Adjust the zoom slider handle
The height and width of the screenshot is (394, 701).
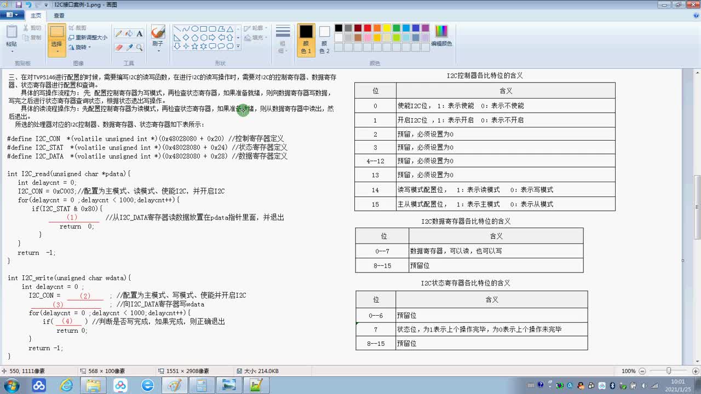coord(668,371)
